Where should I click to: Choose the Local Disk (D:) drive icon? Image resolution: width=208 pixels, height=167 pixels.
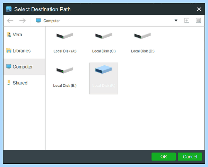tap(142, 36)
